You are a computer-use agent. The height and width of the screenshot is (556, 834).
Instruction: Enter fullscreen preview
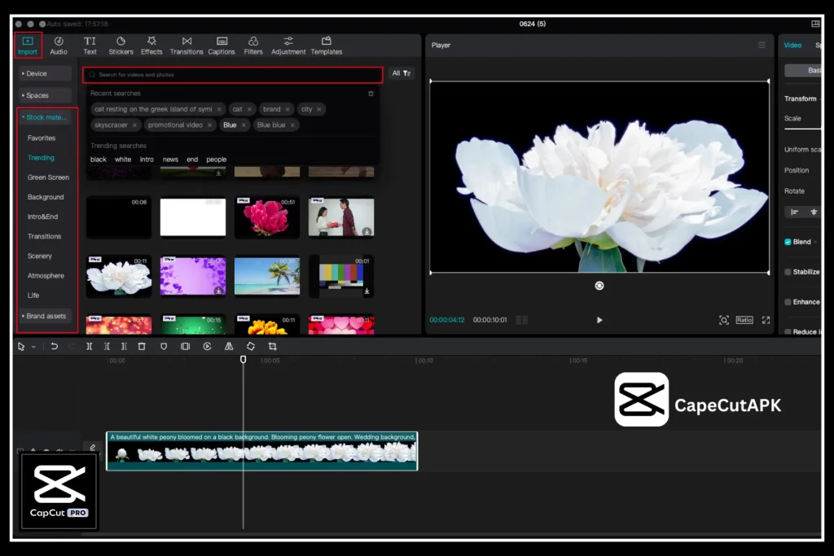tap(766, 320)
